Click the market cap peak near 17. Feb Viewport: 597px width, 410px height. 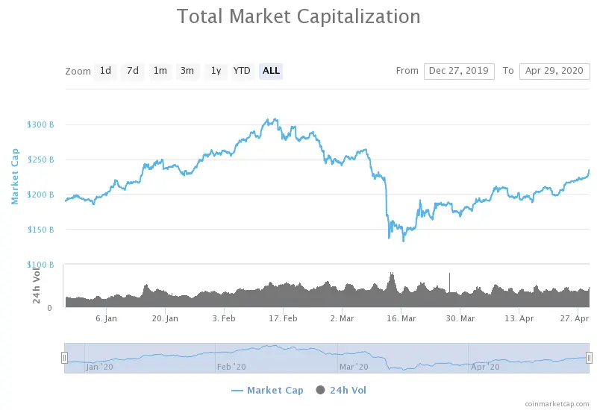pyautogui.click(x=275, y=119)
